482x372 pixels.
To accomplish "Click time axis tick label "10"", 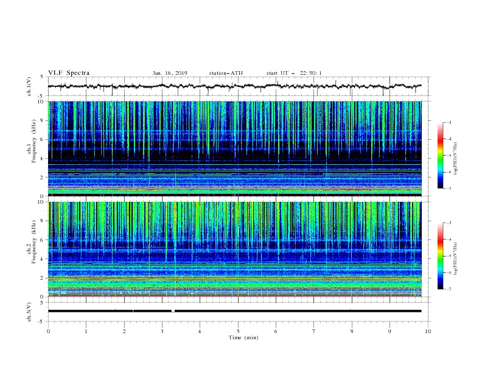I will [428, 331].
